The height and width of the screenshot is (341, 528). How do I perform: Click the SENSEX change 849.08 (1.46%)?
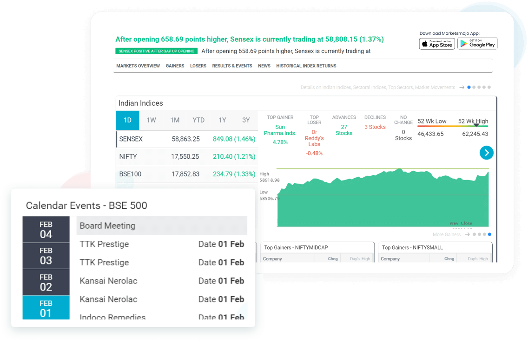[234, 139]
